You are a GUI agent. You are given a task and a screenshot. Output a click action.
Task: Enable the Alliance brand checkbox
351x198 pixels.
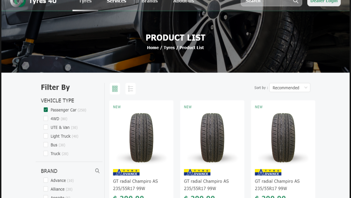46,189
